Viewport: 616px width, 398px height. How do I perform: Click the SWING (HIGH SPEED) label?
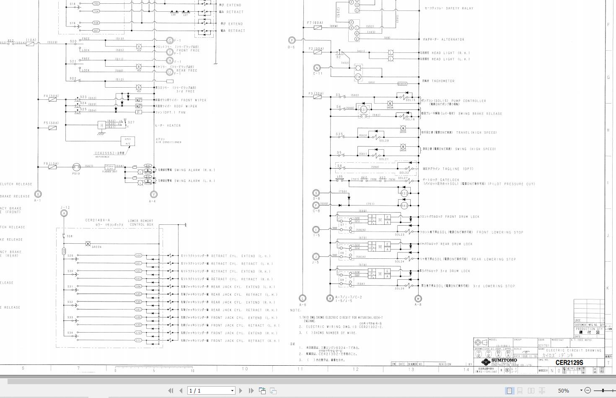(x=476, y=149)
